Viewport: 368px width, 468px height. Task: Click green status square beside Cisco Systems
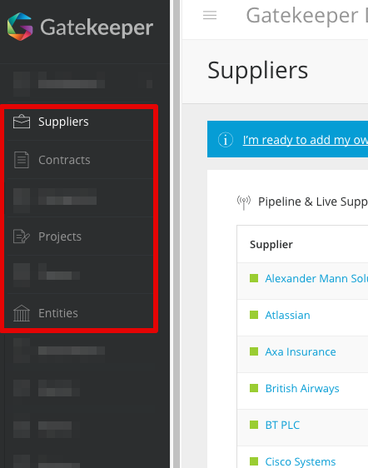point(254,461)
